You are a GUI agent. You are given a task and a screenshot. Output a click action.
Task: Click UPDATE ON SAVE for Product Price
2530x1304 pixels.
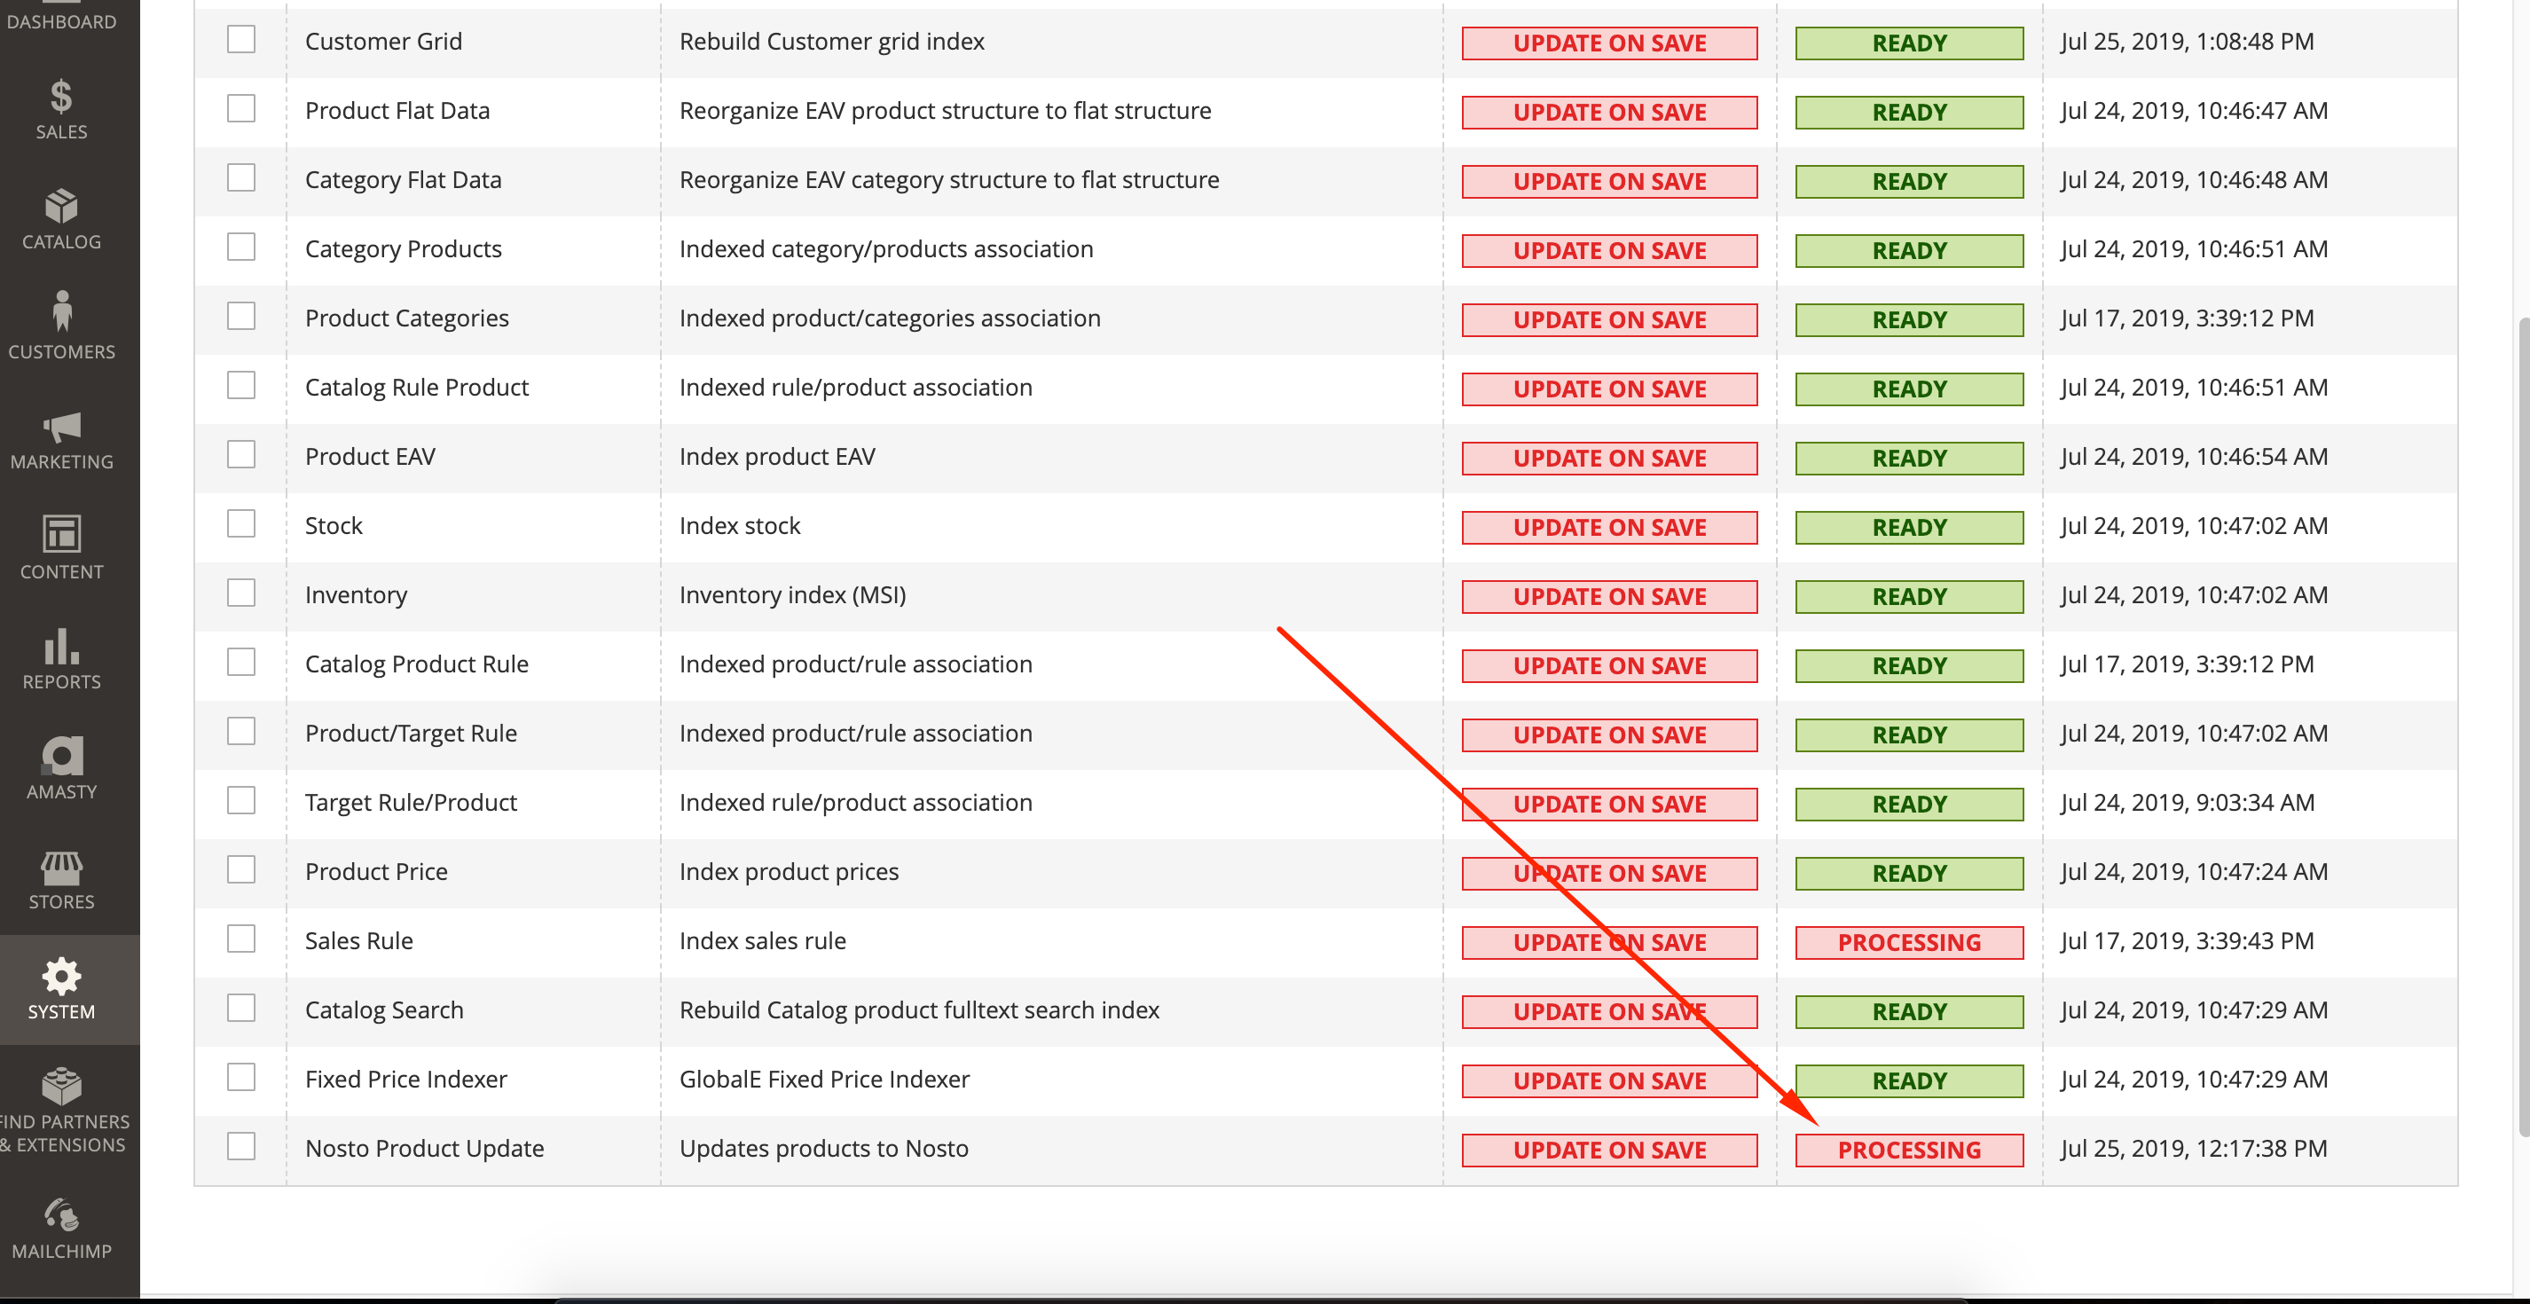click(1609, 872)
